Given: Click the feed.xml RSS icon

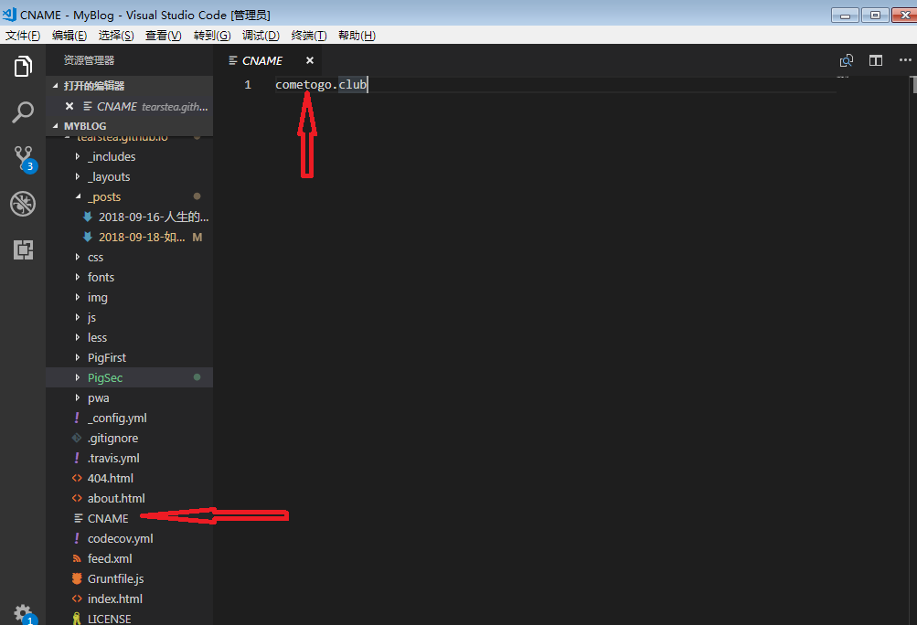Looking at the screenshot, I should click(77, 558).
